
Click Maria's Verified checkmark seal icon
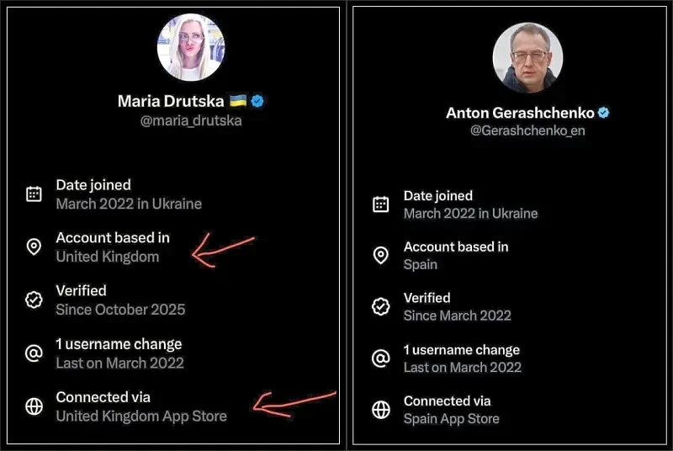[34, 300]
